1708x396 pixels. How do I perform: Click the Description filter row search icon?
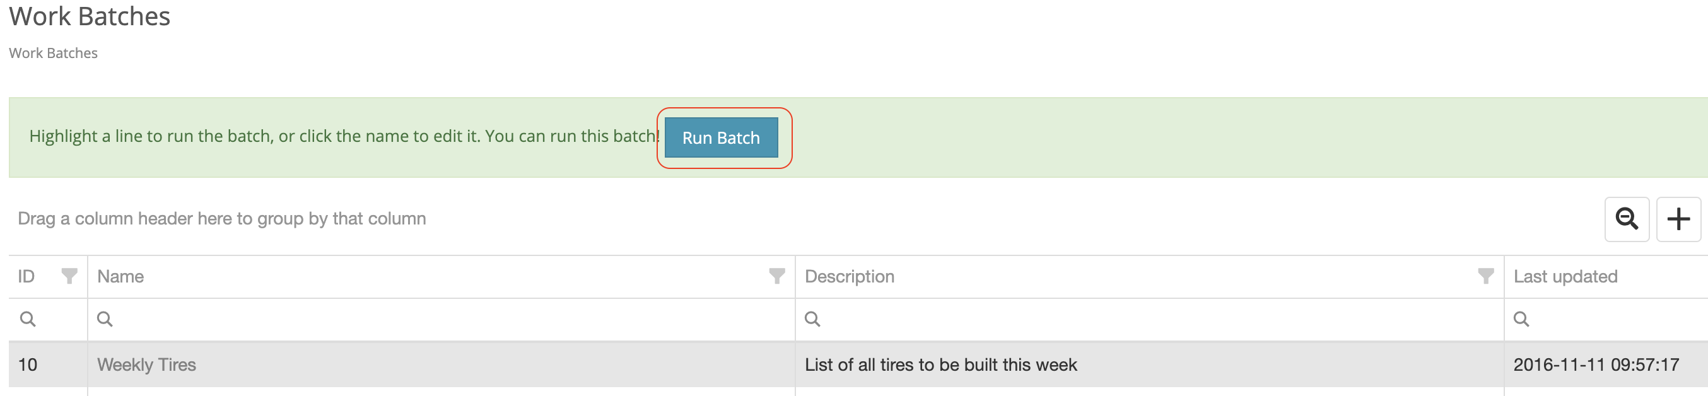(x=812, y=319)
